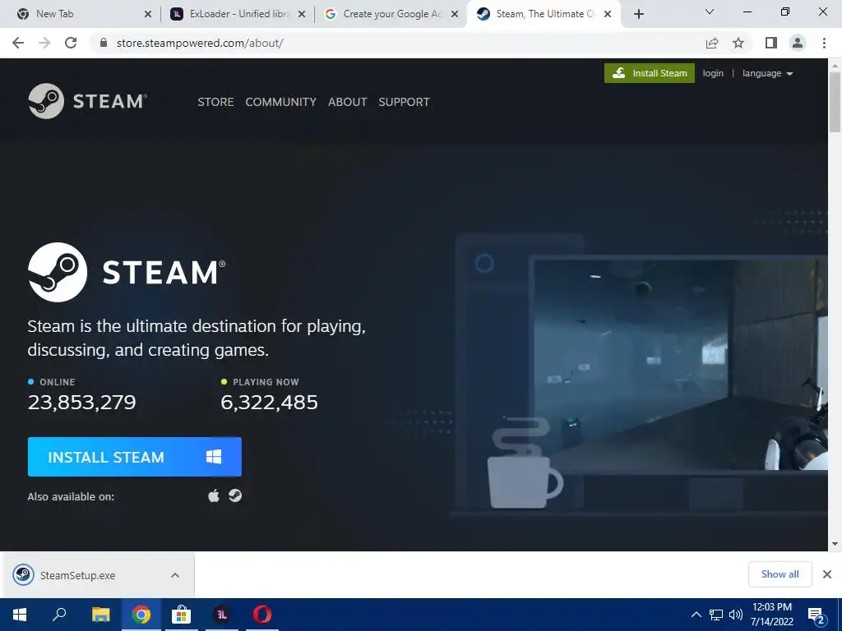Click the Portal game preview image
The height and width of the screenshot is (631, 842).
(679, 365)
